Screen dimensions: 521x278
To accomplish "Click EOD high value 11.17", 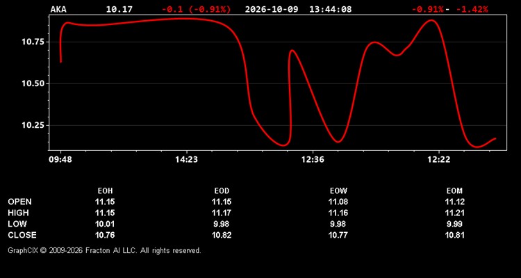I will [222, 213].
